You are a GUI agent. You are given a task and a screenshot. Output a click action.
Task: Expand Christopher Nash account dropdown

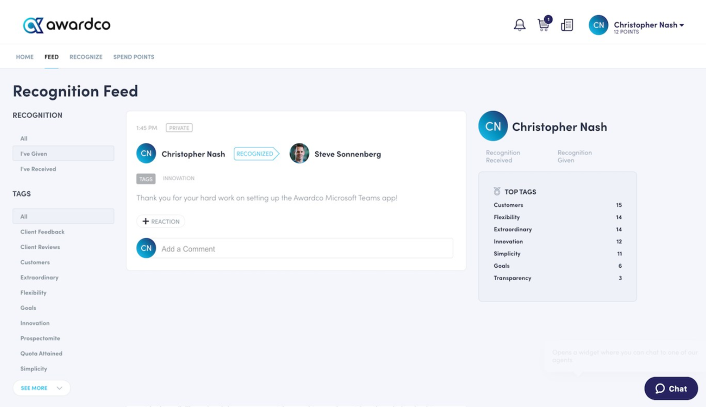(x=649, y=25)
